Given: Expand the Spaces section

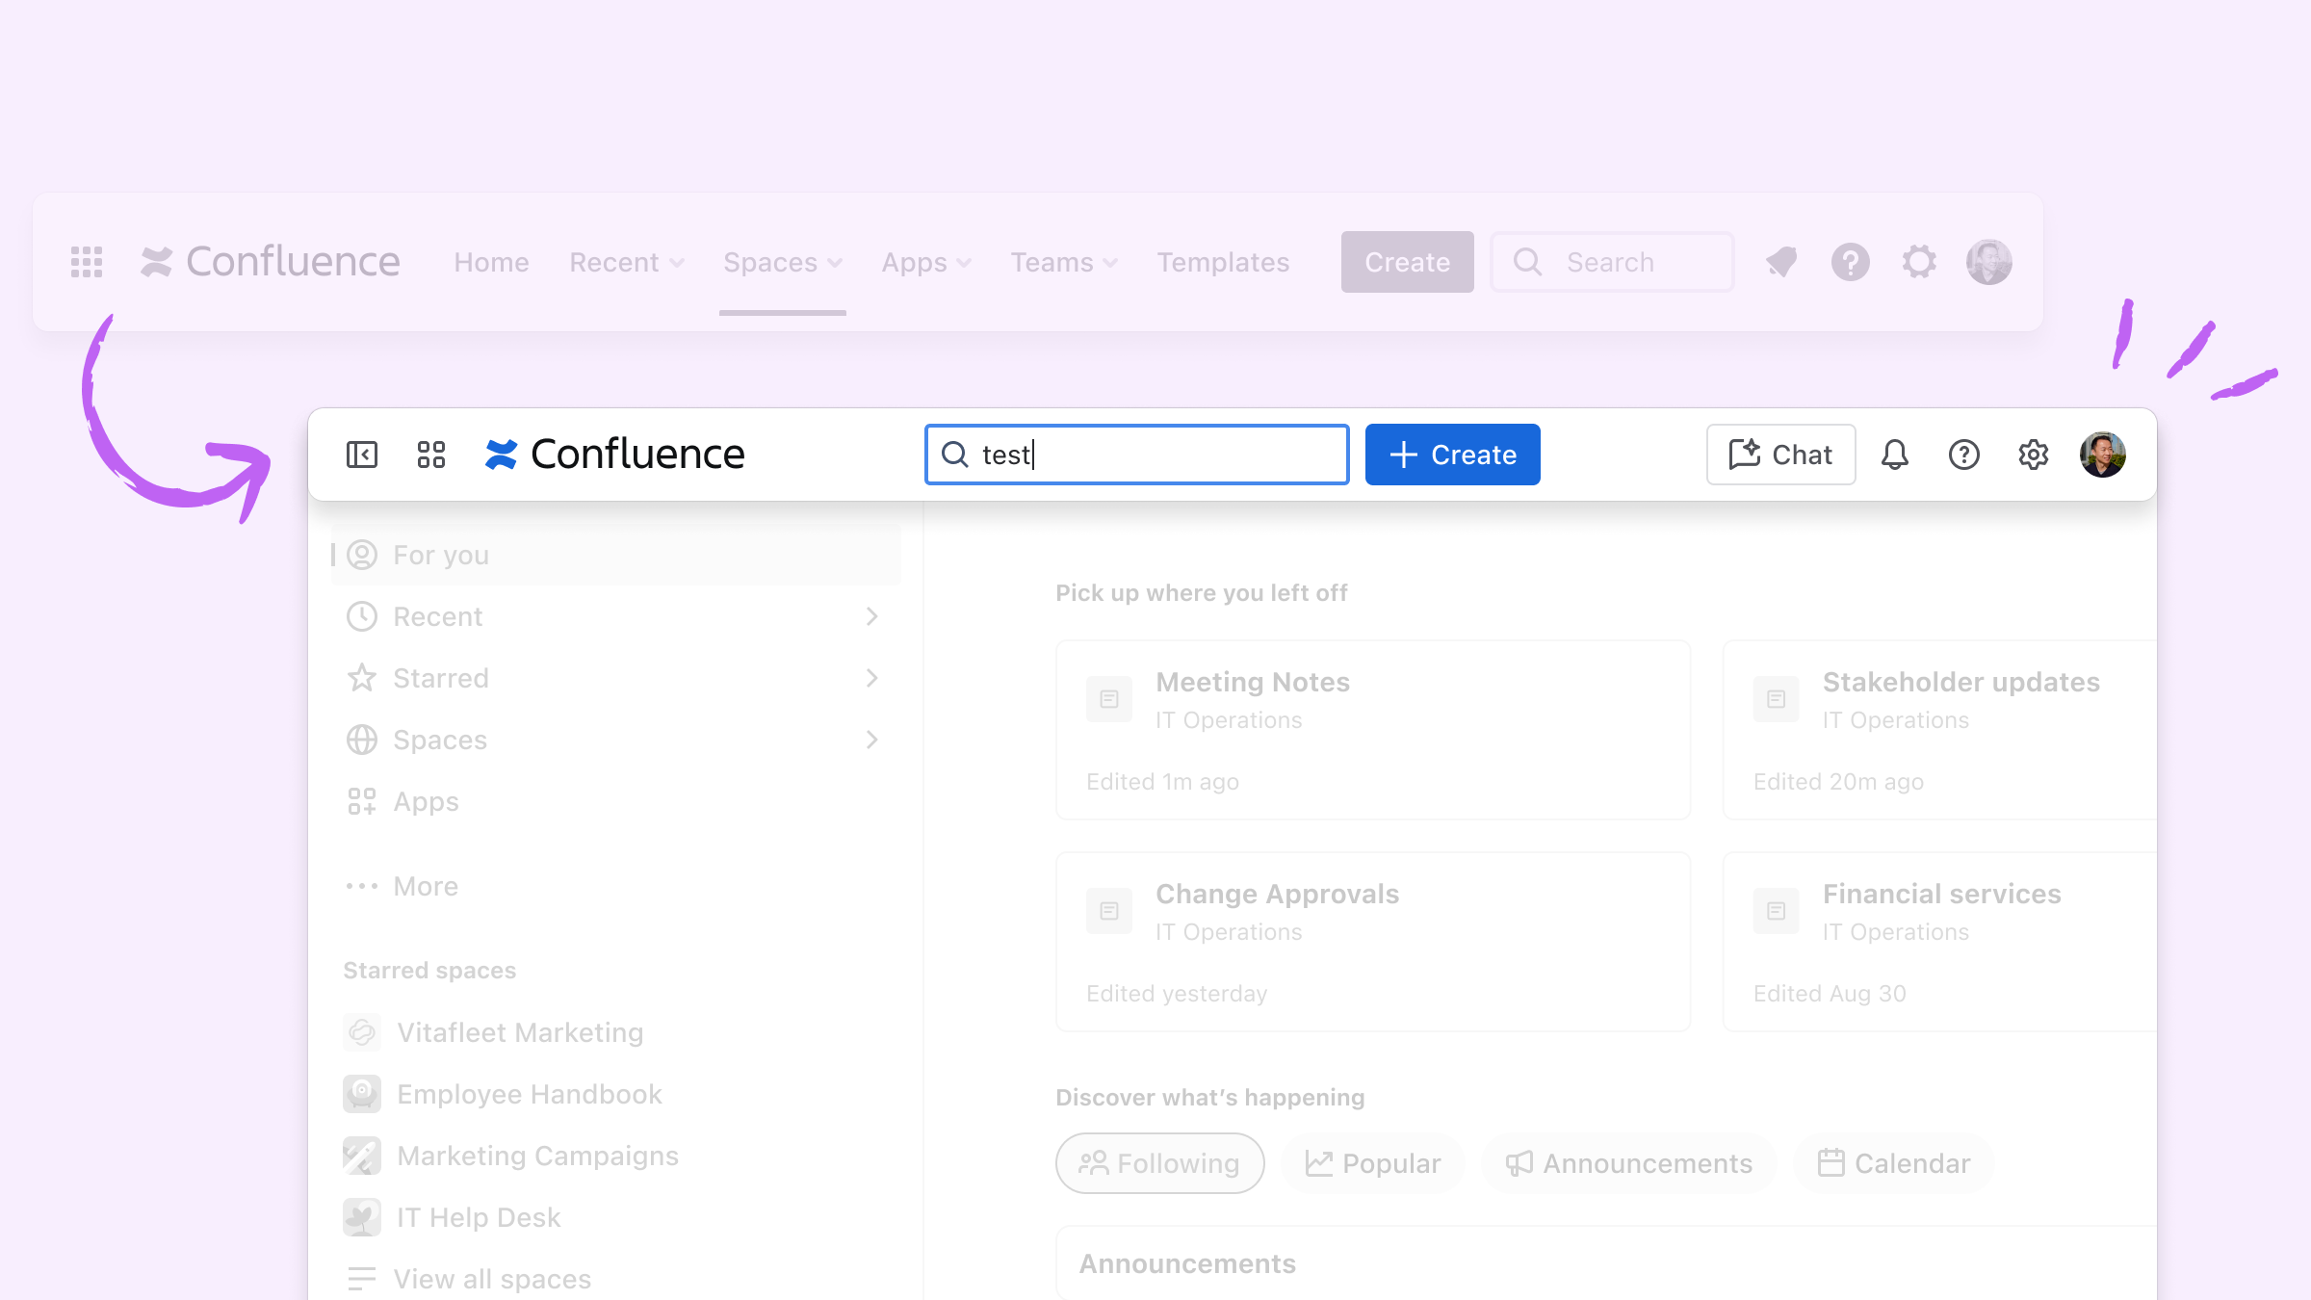Looking at the screenshot, I should tap(873, 740).
